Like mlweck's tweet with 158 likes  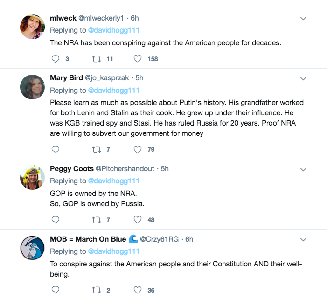[x=138, y=59]
